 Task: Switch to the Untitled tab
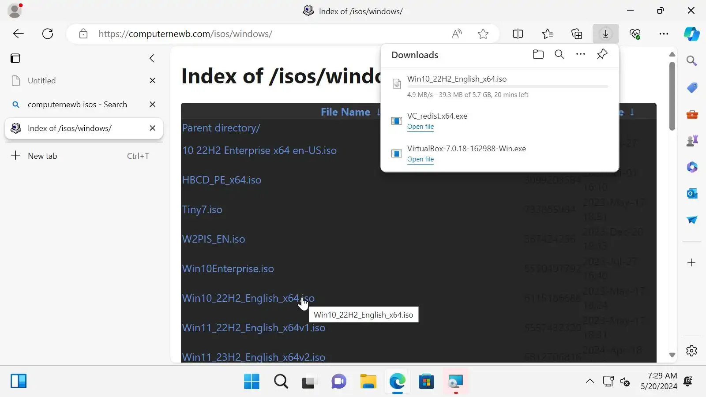point(84,81)
